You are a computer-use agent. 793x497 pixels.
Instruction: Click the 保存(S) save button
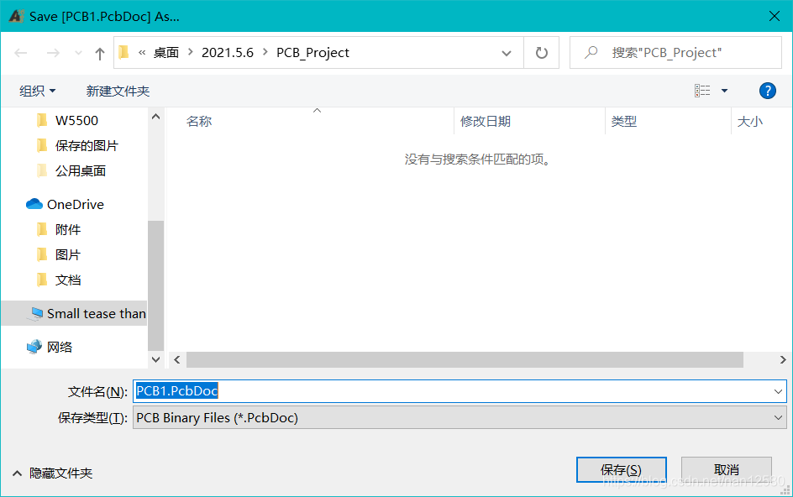tap(621, 470)
